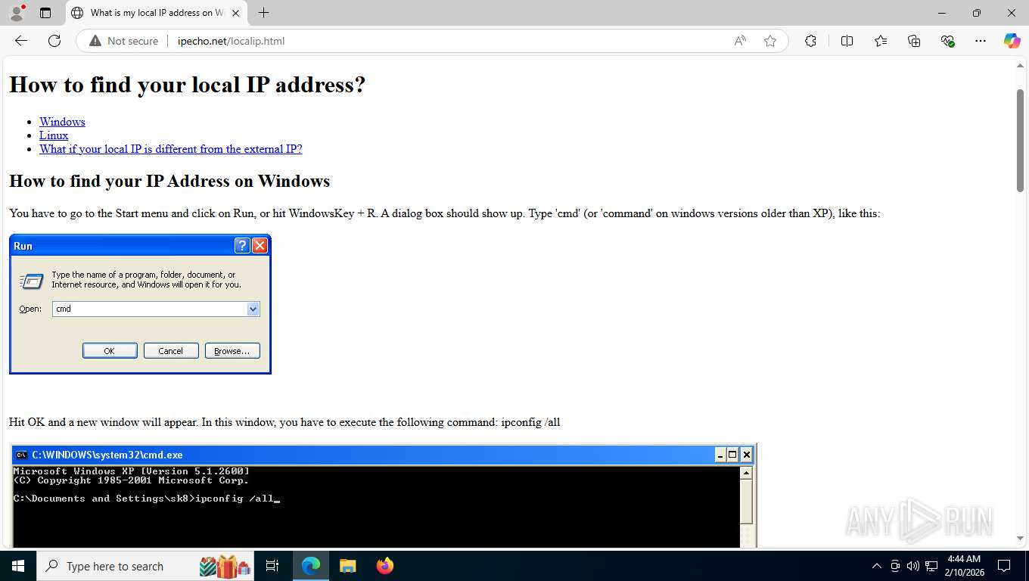Open the Windows Start menu

(x=17, y=566)
